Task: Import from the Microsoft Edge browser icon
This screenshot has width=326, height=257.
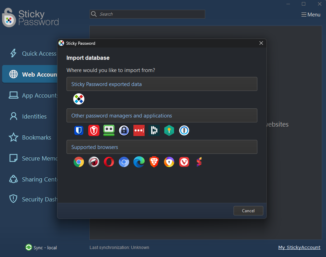Action: 139,162
